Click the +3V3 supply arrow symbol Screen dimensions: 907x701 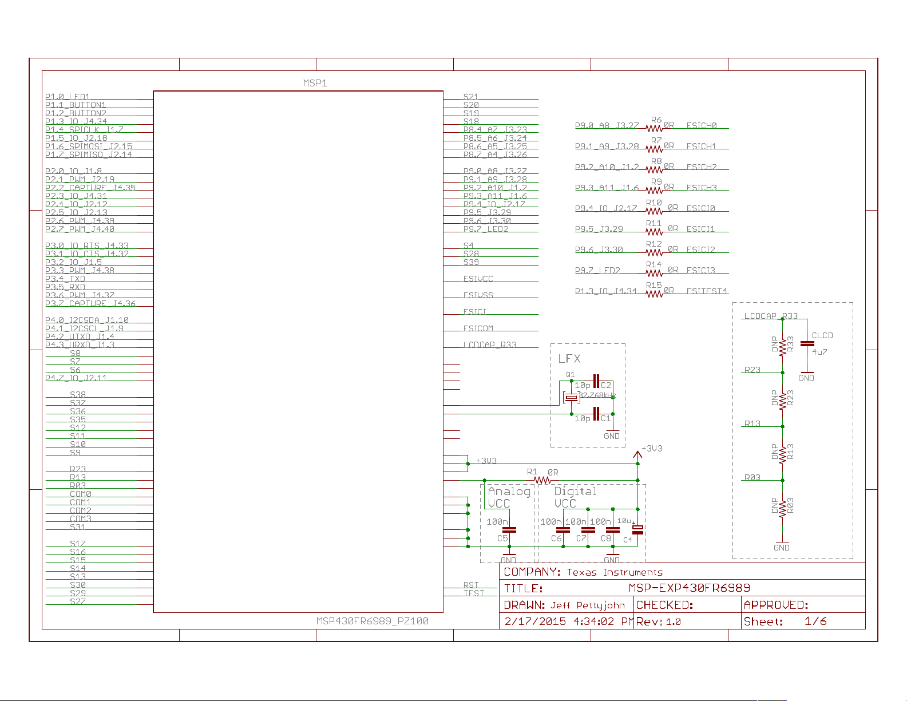[637, 455]
